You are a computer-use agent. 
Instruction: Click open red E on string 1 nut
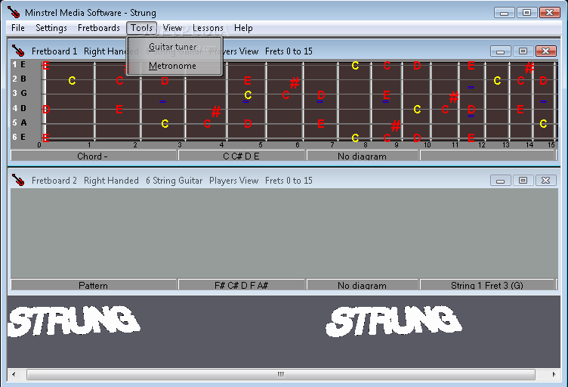[46, 66]
